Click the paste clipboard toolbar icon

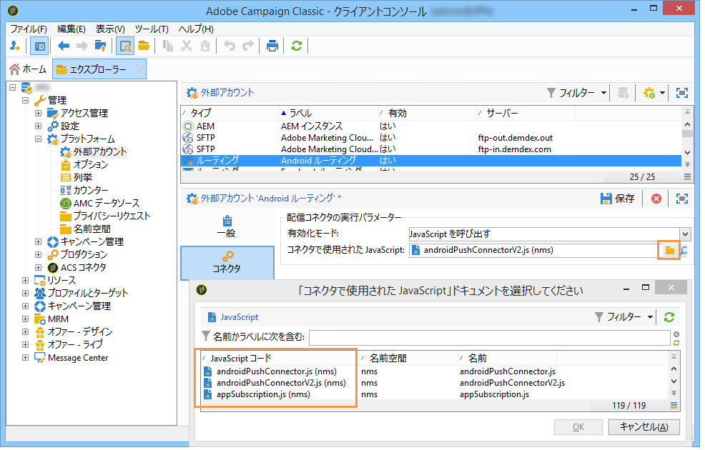point(205,46)
